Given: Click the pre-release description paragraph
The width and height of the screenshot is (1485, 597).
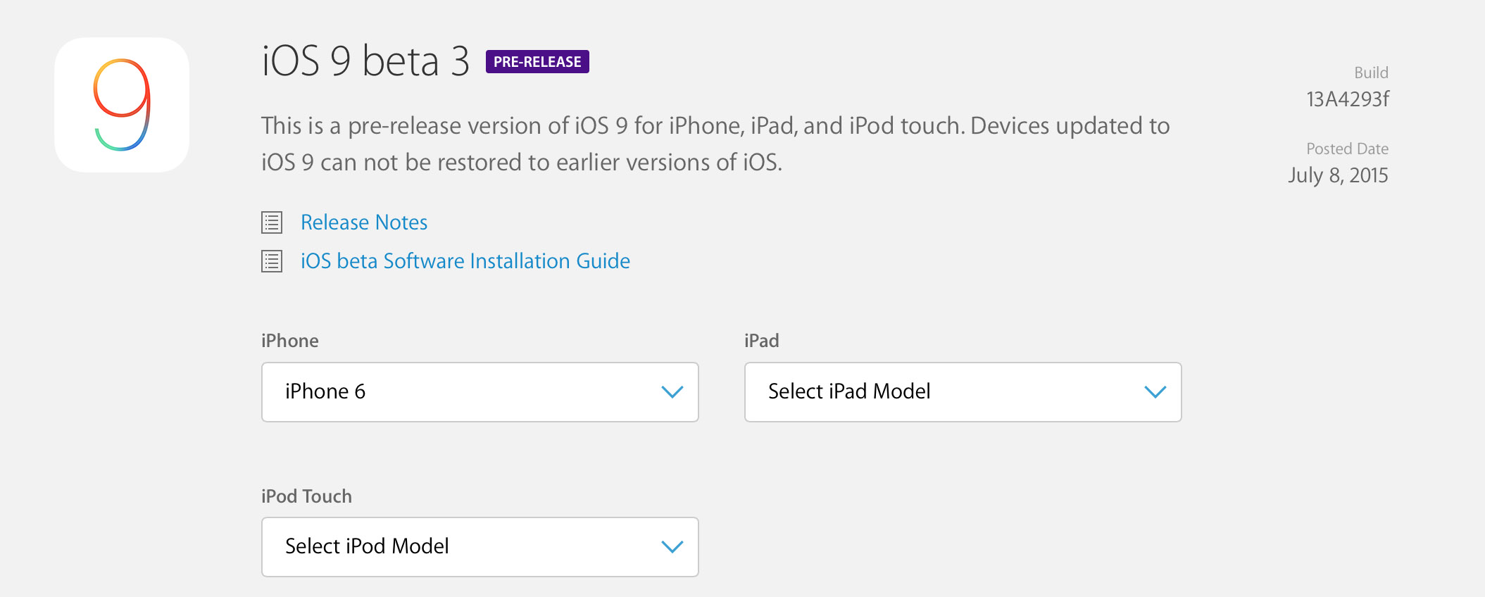Looking at the screenshot, I should (715, 144).
